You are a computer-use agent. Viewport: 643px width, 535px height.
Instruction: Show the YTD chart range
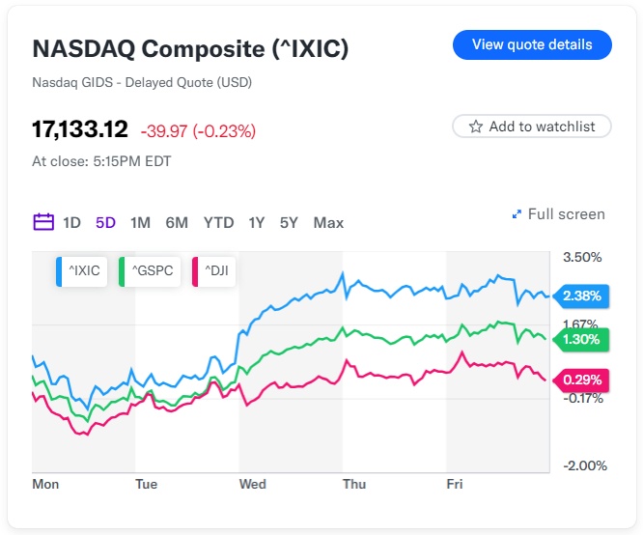[219, 223]
